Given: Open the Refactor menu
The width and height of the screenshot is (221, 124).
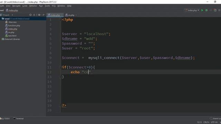Looking at the screenshot, I should [x=33, y=6].
